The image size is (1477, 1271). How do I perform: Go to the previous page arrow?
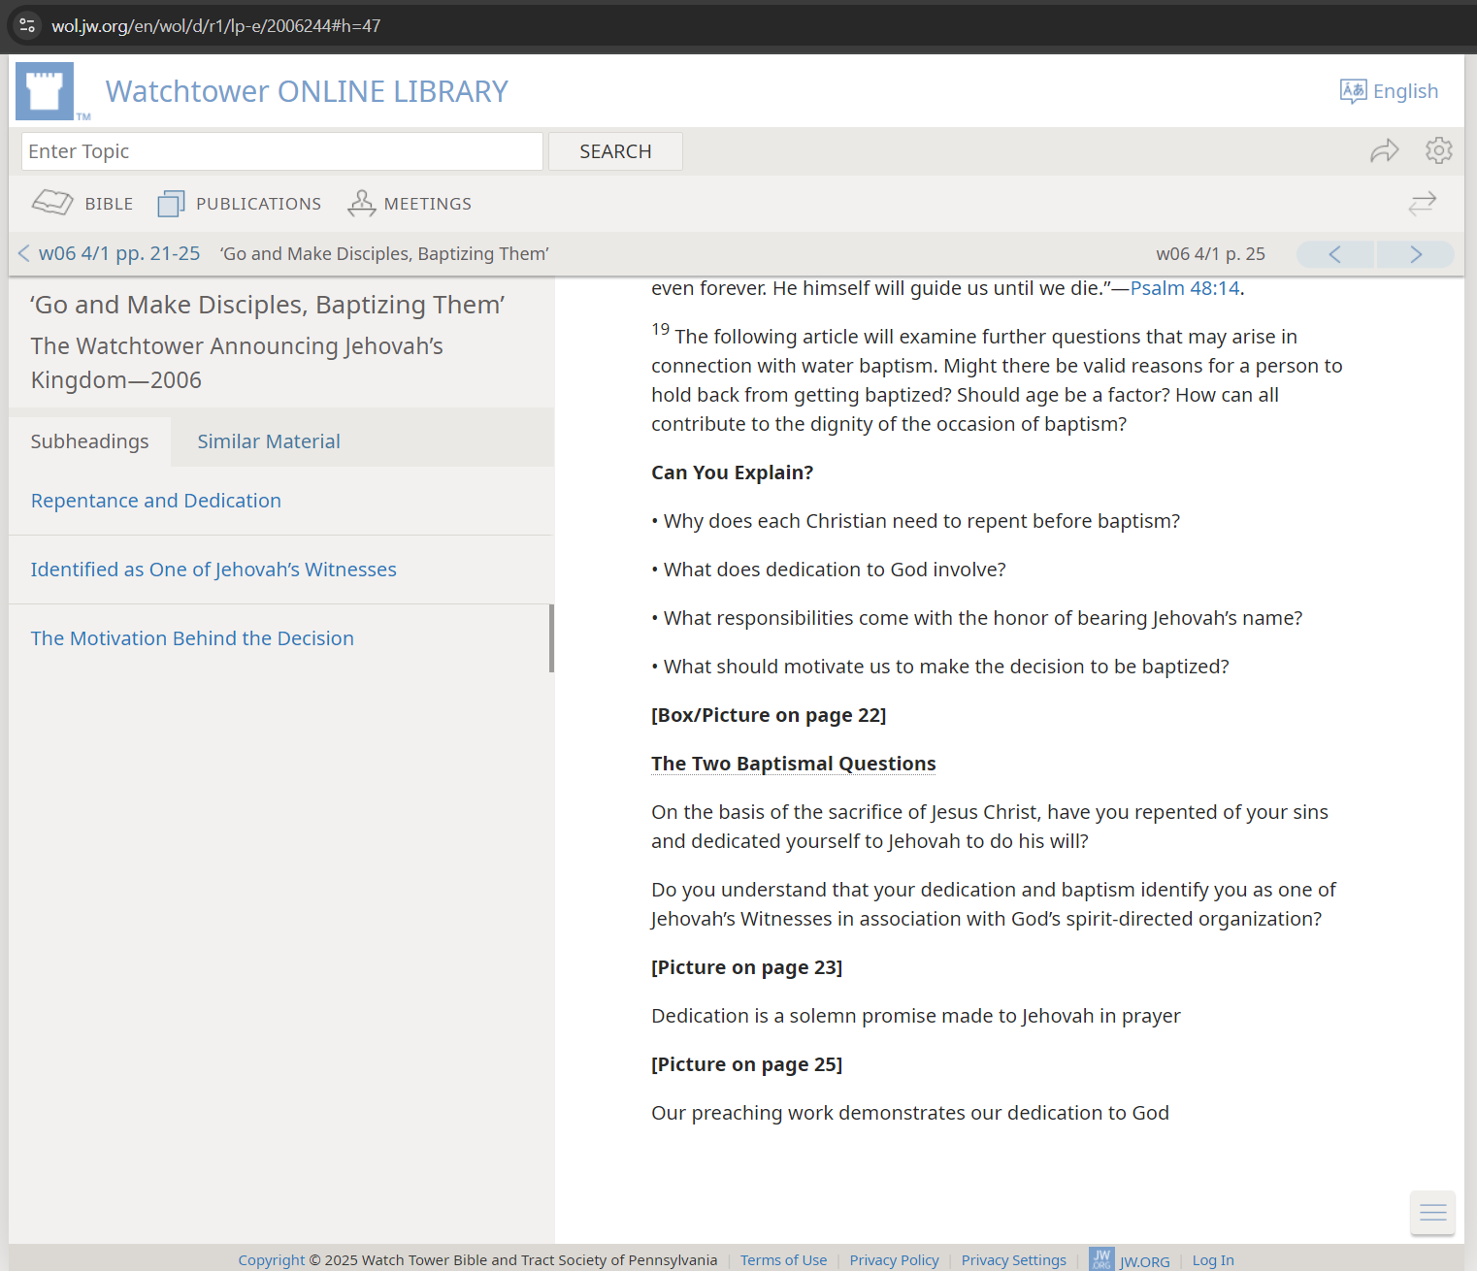[1335, 254]
